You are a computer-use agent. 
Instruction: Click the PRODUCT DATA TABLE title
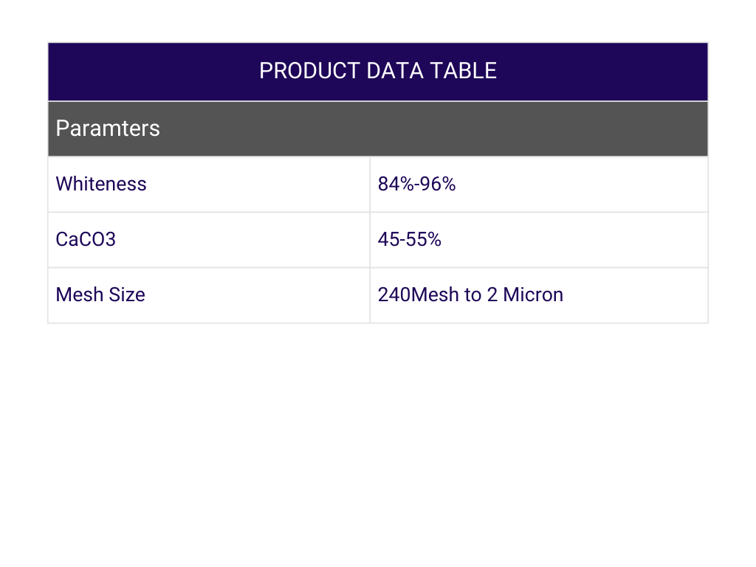(x=378, y=71)
